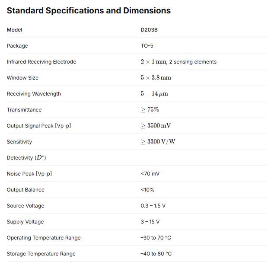268x262 pixels.
Task: Select the Window Size label
Action: point(22,78)
